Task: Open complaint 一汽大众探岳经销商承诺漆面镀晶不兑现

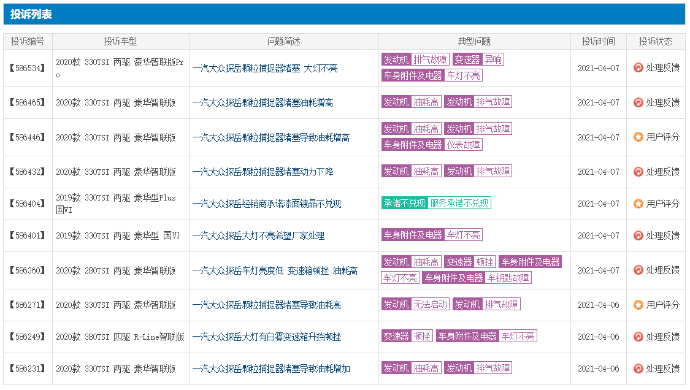Action: coord(267,204)
